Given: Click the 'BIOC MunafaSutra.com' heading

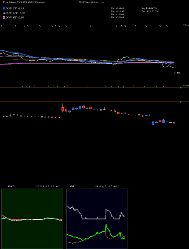Looking at the screenshot, I should point(91,2).
